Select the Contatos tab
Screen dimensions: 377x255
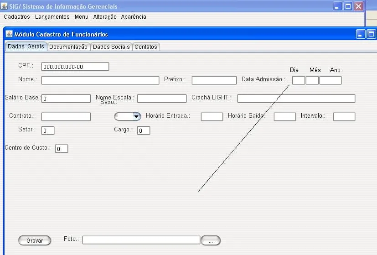[x=146, y=47]
